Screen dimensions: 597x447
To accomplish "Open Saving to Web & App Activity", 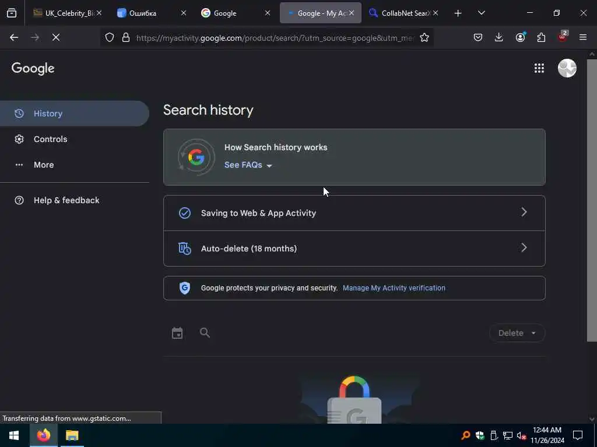I will coord(354,213).
